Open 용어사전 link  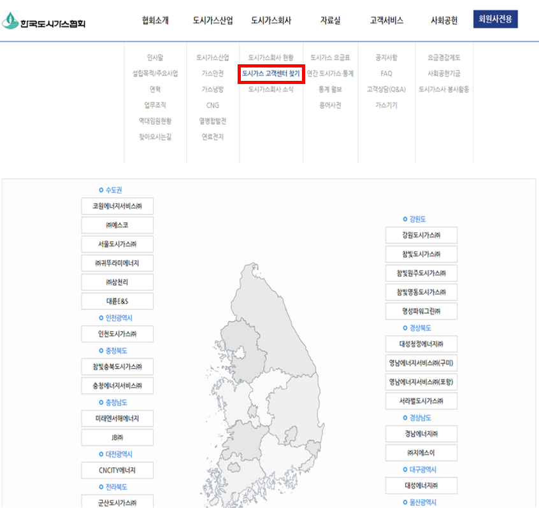pyautogui.click(x=330, y=105)
